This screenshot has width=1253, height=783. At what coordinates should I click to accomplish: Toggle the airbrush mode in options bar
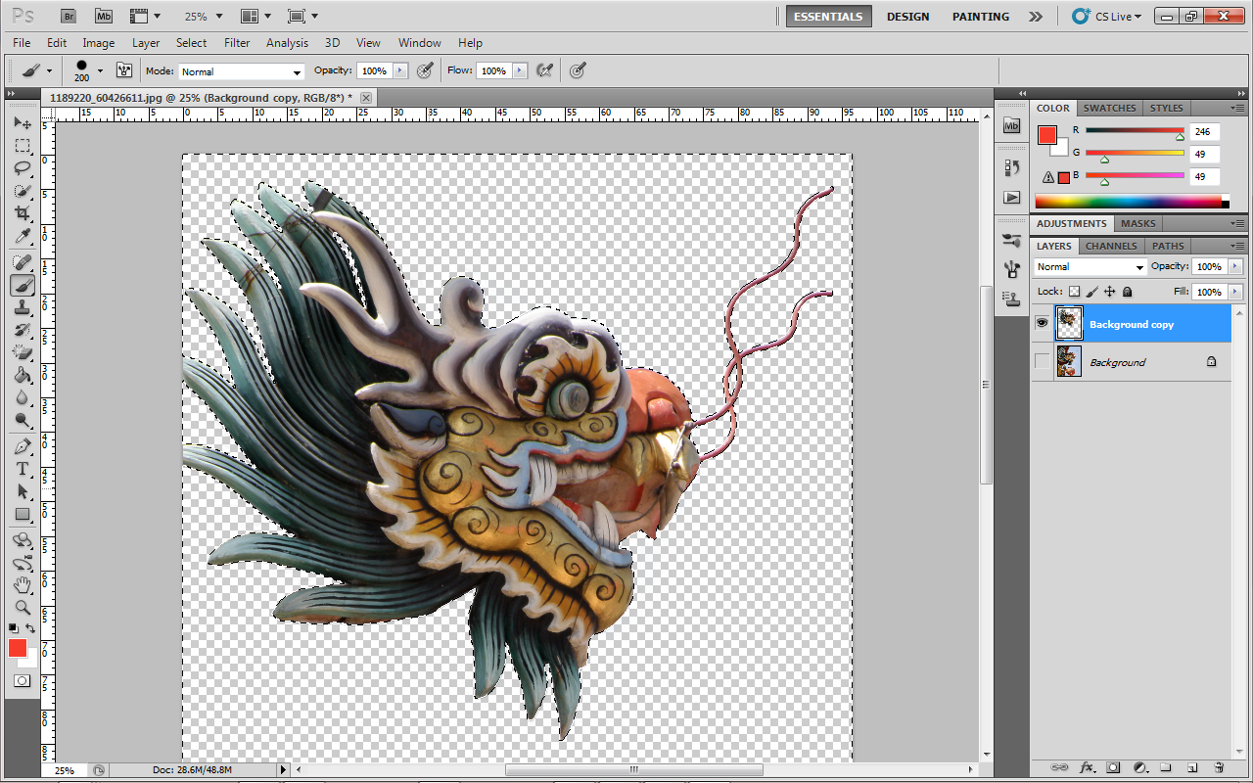tap(544, 70)
